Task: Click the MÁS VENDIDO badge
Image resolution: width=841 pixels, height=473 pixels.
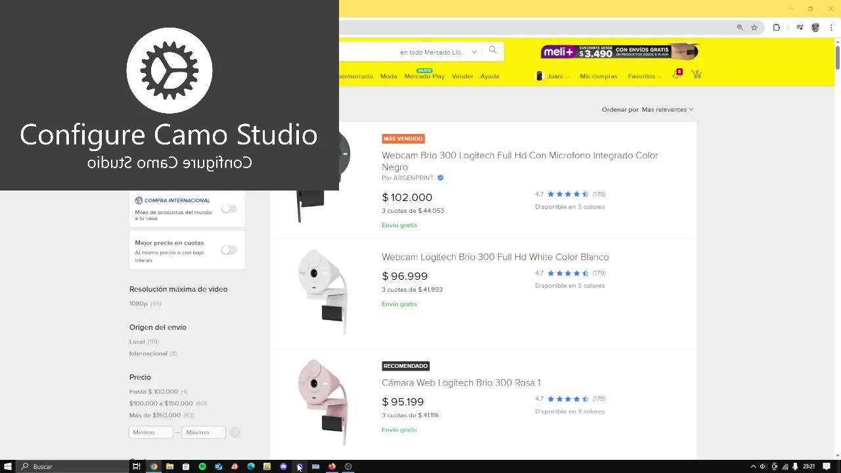Action: pos(403,139)
